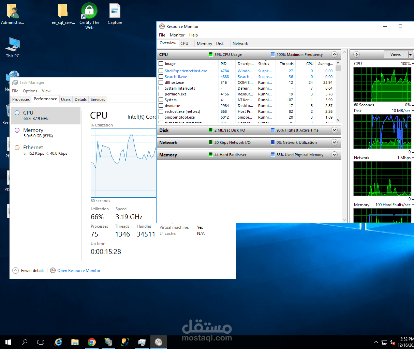Viewport: 414px width, 349px height.
Task: Open Task View in the taskbar
Action: pos(41,342)
